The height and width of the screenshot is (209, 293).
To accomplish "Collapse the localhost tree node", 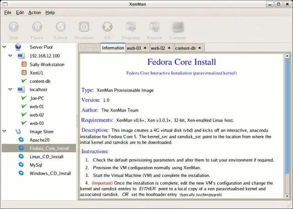I will coord(10,90).
